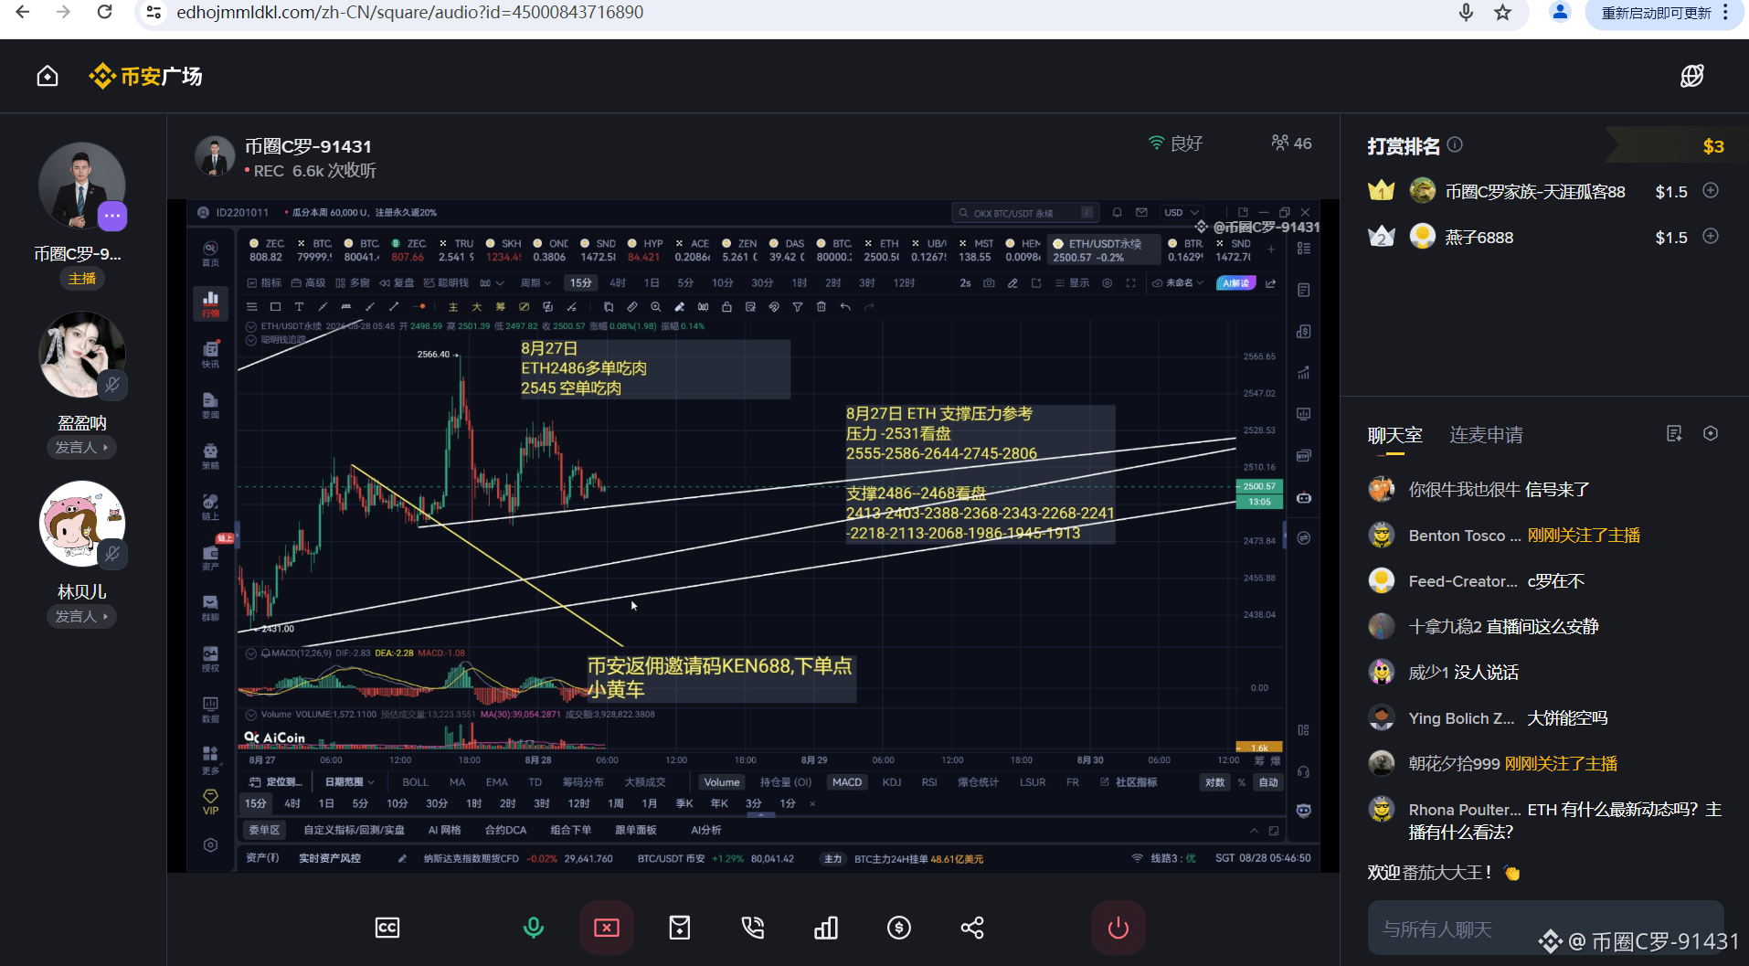The image size is (1749, 966).
Task: Mute the green microphone
Action: pos(534,928)
